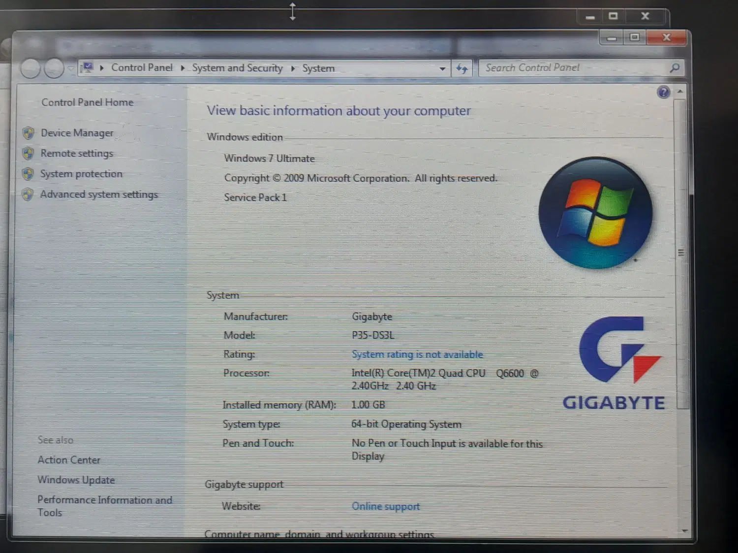Open Action Center under See also
738x553 pixels.
pos(69,460)
